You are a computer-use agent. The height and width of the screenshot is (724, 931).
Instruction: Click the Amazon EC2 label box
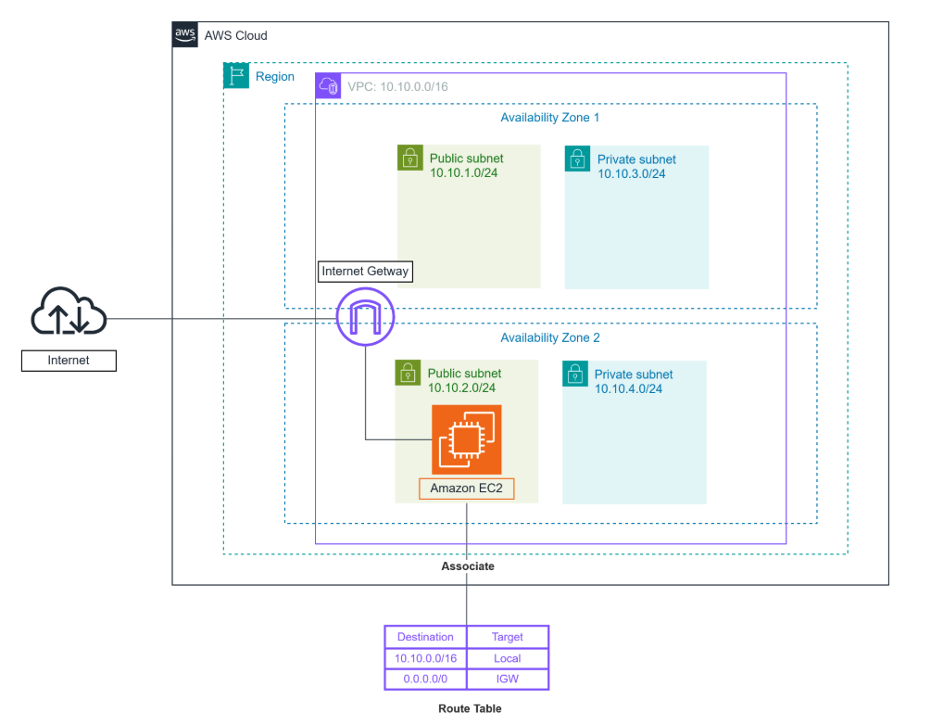coord(467,489)
